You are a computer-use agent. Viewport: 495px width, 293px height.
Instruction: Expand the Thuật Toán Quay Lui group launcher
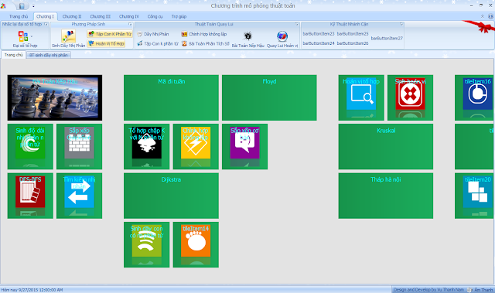pos(297,24)
